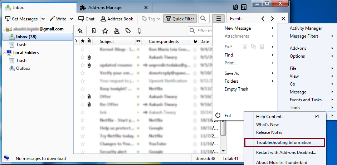The height and width of the screenshot is (165, 337).
Task: Toggle starred messages filter icon
Action: point(105,31)
